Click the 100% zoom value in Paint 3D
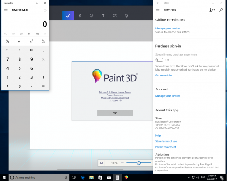This screenshot has height=181, width=227. 114,163
